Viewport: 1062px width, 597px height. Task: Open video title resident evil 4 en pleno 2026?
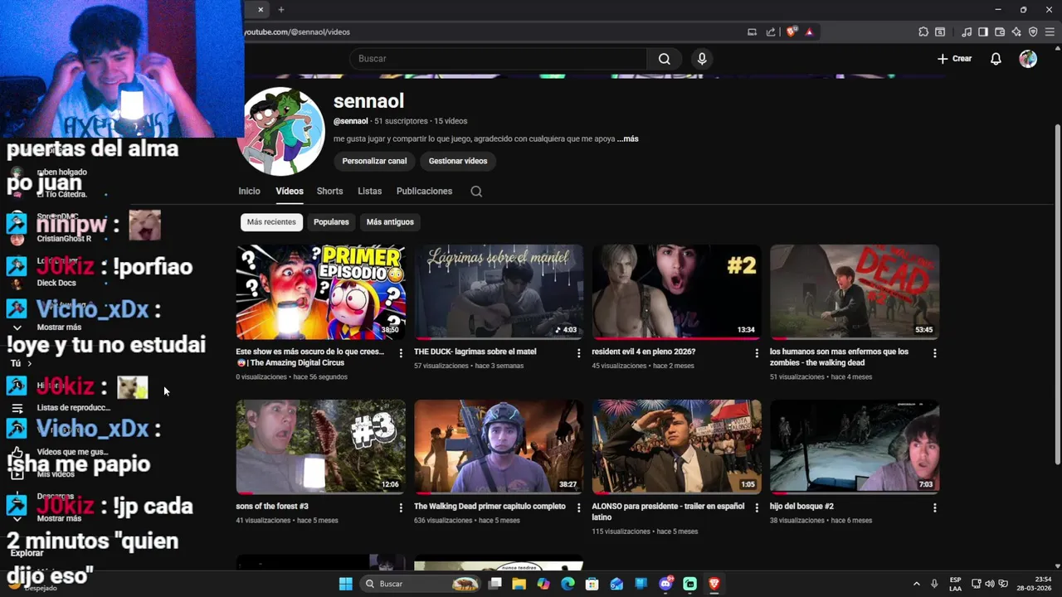(644, 352)
